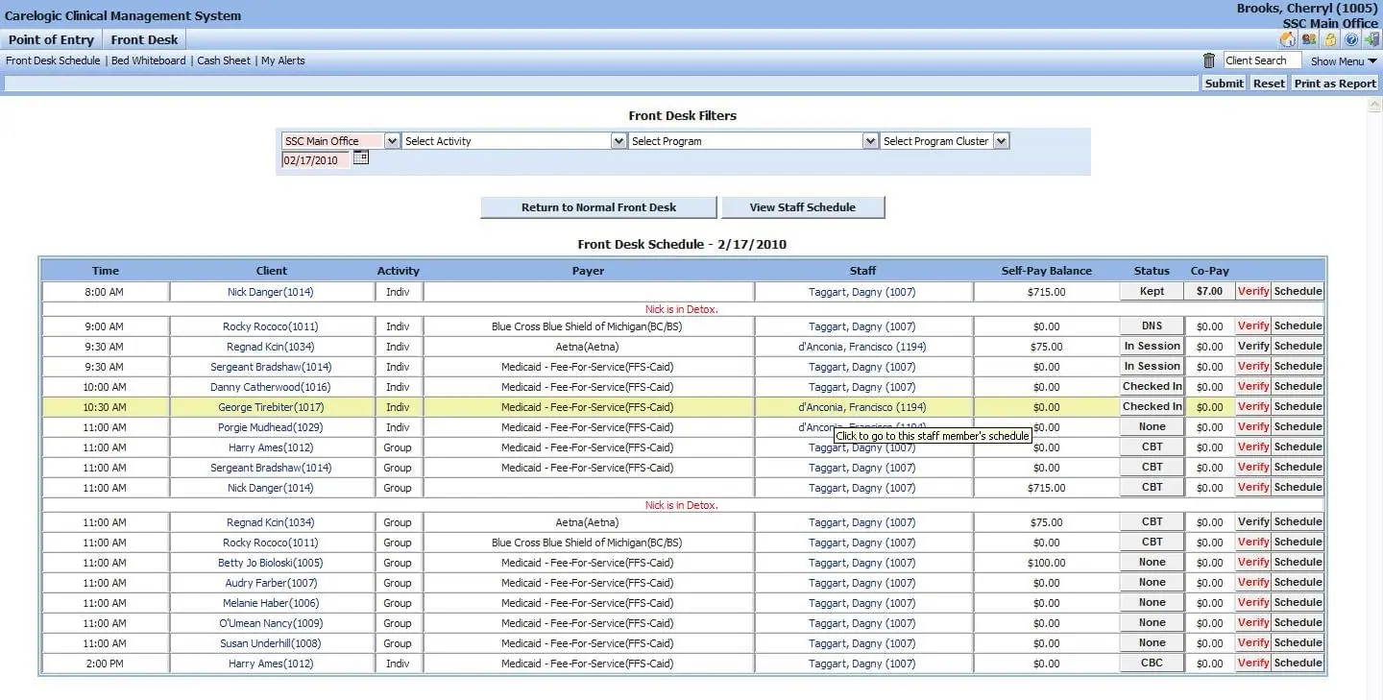
Task: Open the calendar picker next to the date
Action: 360,159
